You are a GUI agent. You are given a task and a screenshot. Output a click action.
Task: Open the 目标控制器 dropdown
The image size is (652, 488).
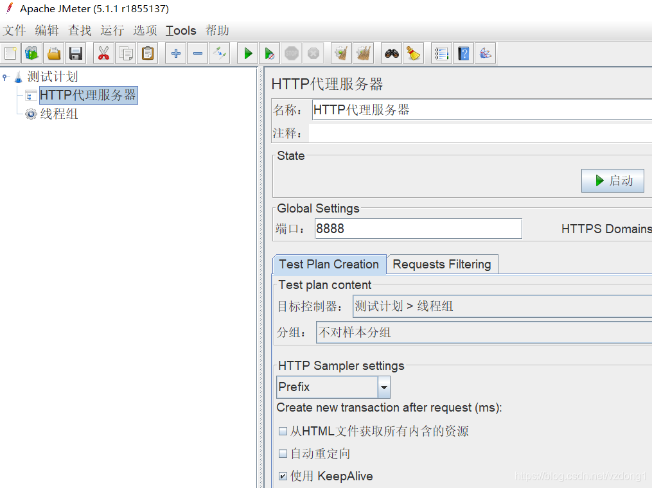pos(502,306)
